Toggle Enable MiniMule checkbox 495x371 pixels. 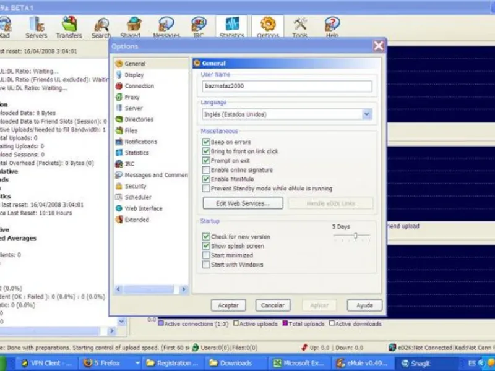click(206, 179)
